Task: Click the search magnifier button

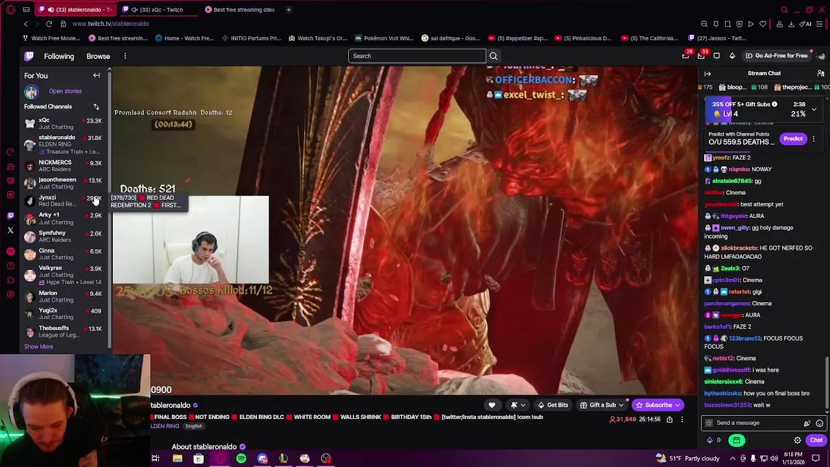Action: [493, 56]
